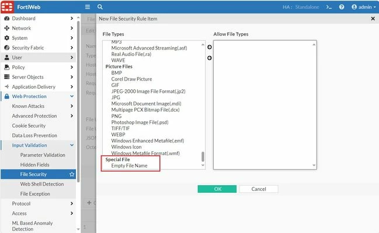
Task: Select Photoshop Image File(.psd)
Action: (x=140, y=122)
